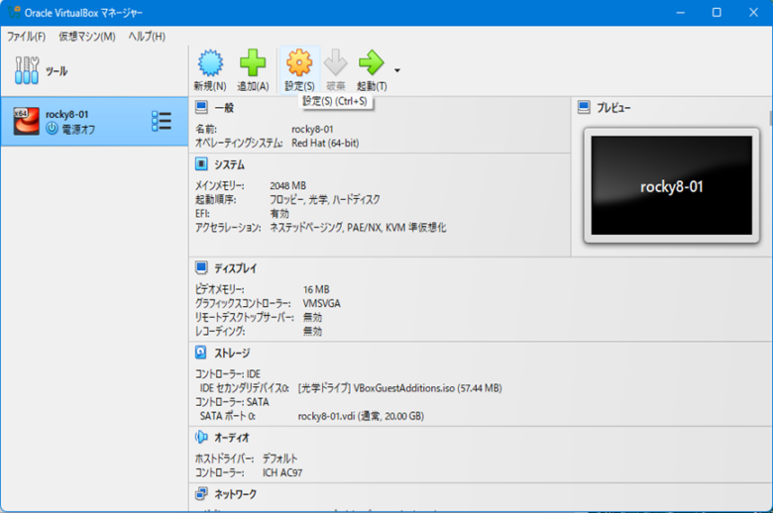Click the System (システム) section icon
This screenshot has width=773, height=513.
pos(201,163)
